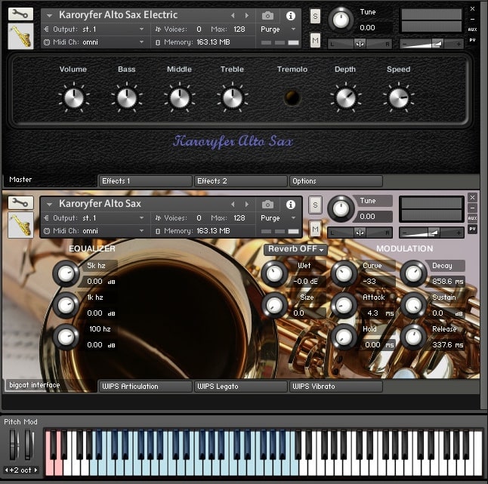Click the Volume knob on the amp panel
488x484 pixels.
tap(73, 97)
